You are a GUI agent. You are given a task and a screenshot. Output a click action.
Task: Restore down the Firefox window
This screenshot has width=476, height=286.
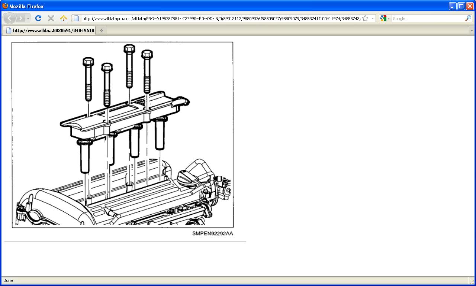pyautogui.click(x=461, y=6)
